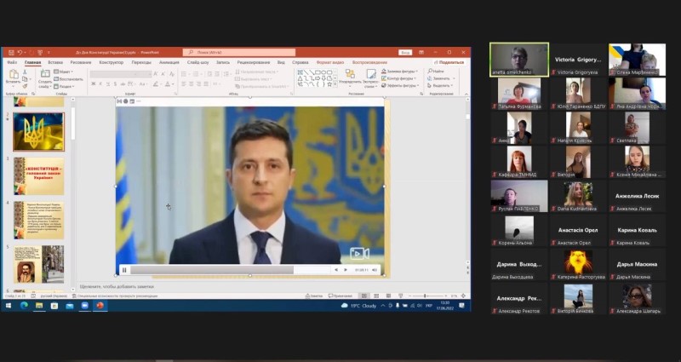
Task: Switch to Reading view in status bar
Action: pyautogui.click(x=388, y=296)
